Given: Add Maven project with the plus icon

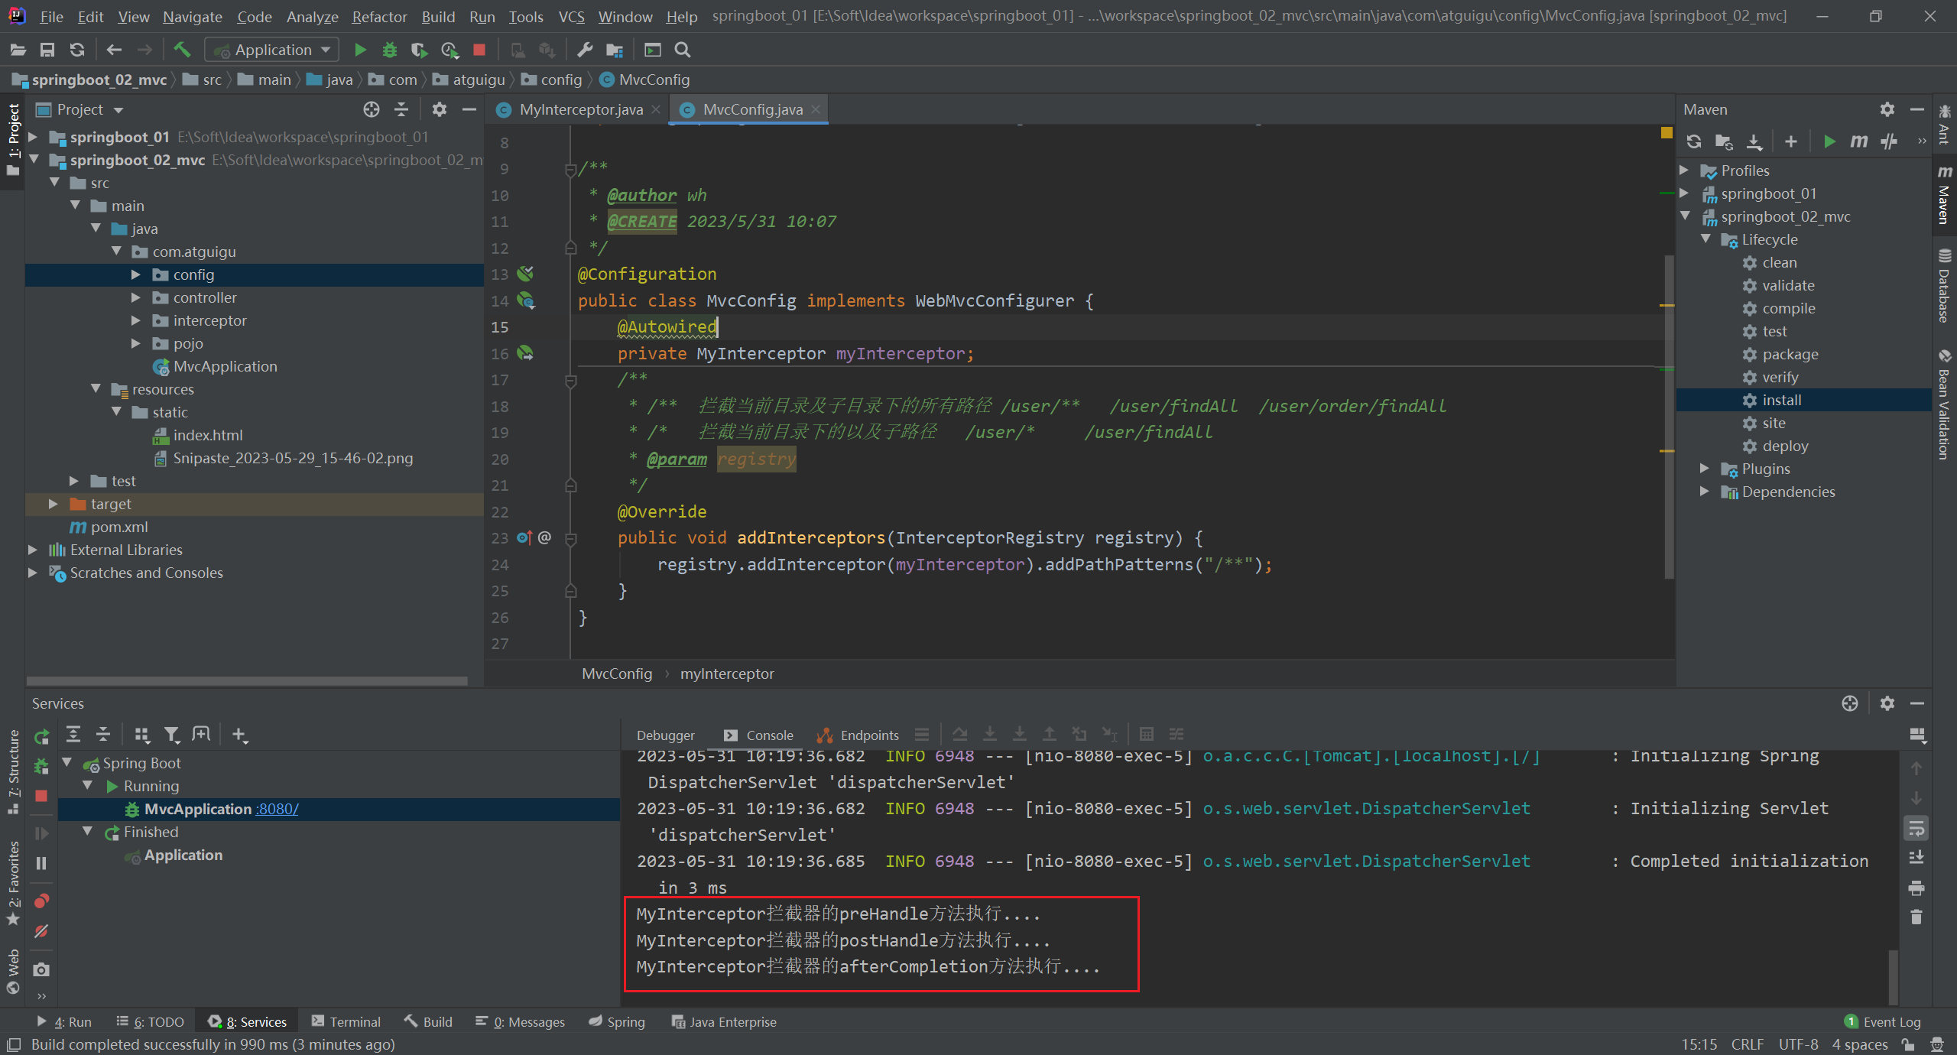Looking at the screenshot, I should [1791, 141].
